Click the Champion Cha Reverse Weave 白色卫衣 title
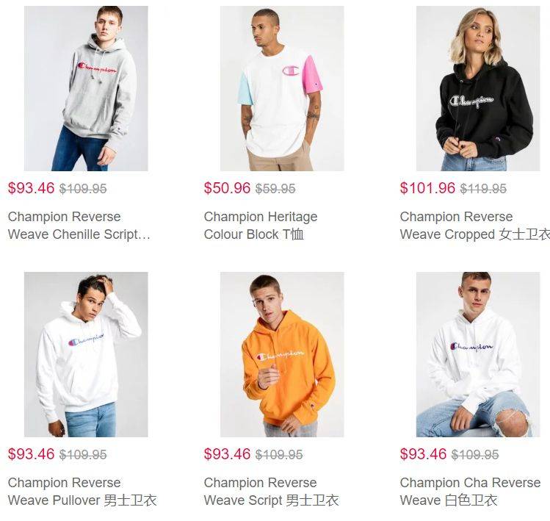 470,491
